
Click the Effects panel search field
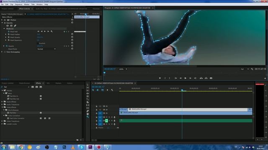pos(15,87)
